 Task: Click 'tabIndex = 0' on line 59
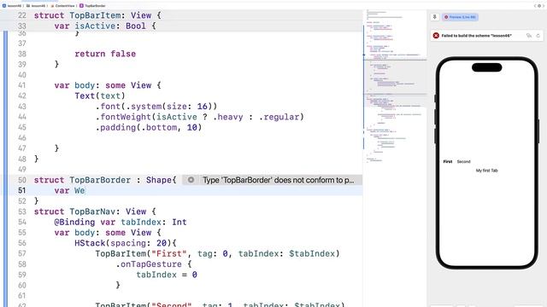(x=167, y=275)
